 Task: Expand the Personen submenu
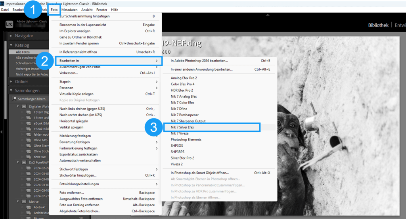pos(105,88)
